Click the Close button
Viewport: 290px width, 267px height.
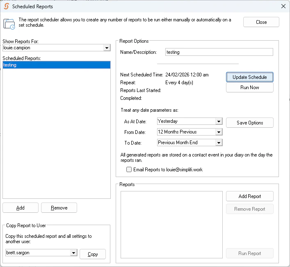(x=261, y=22)
